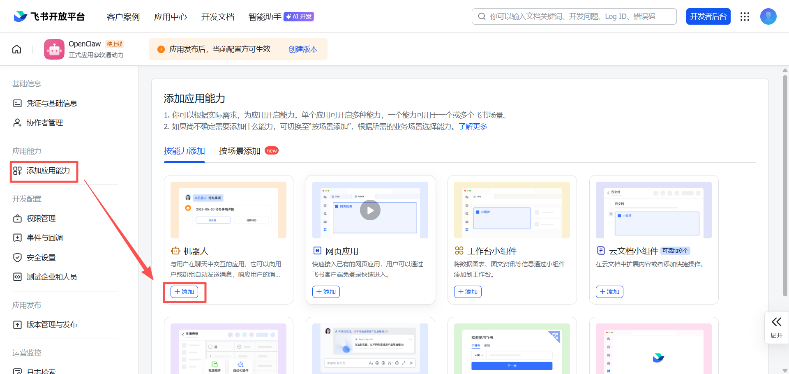Add the 网页应用 capability
Viewport: 789px width, 374px height.
[326, 292]
